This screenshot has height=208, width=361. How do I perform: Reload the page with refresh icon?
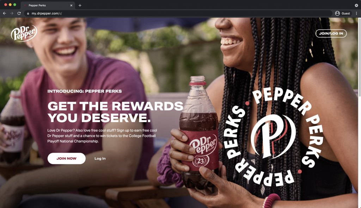[19, 13]
